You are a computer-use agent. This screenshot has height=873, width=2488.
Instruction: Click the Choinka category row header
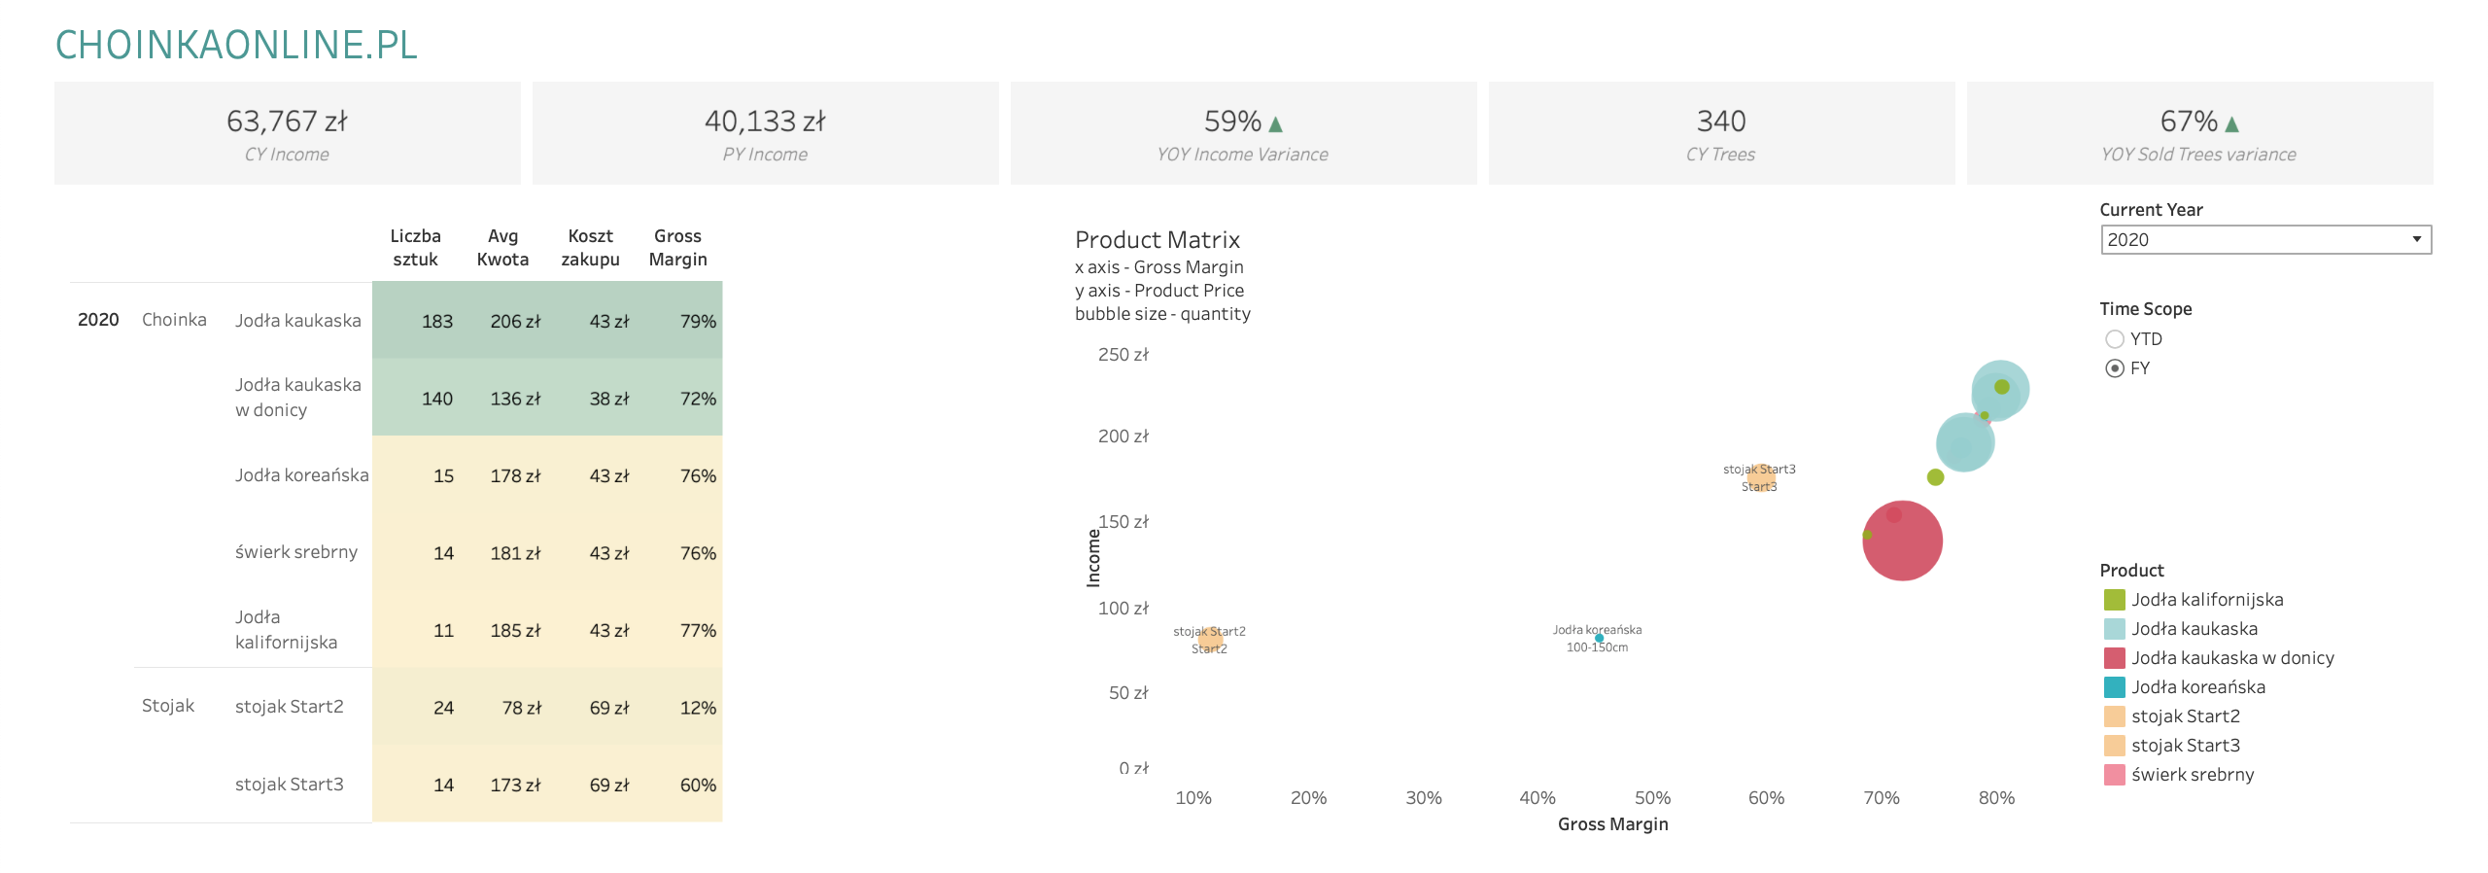click(x=174, y=320)
